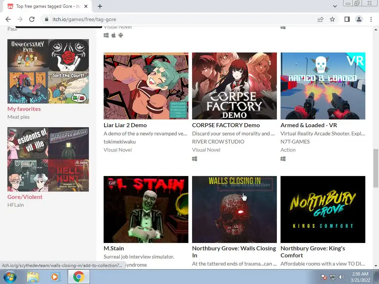Visit RIVER CROW STUDIO developer page
The height and width of the screenshot is (284, 379).
click(218, 142)
